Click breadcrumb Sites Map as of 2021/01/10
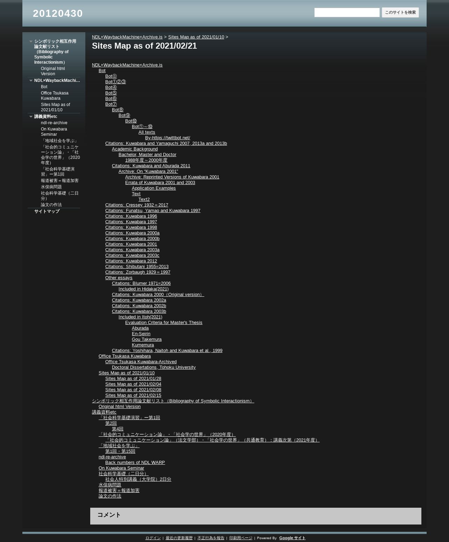This screenshot has width=449, height=542. [196, 37]
